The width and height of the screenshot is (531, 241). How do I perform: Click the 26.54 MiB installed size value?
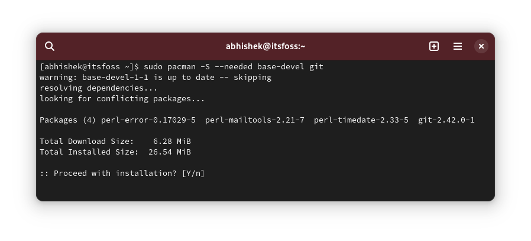169,152
